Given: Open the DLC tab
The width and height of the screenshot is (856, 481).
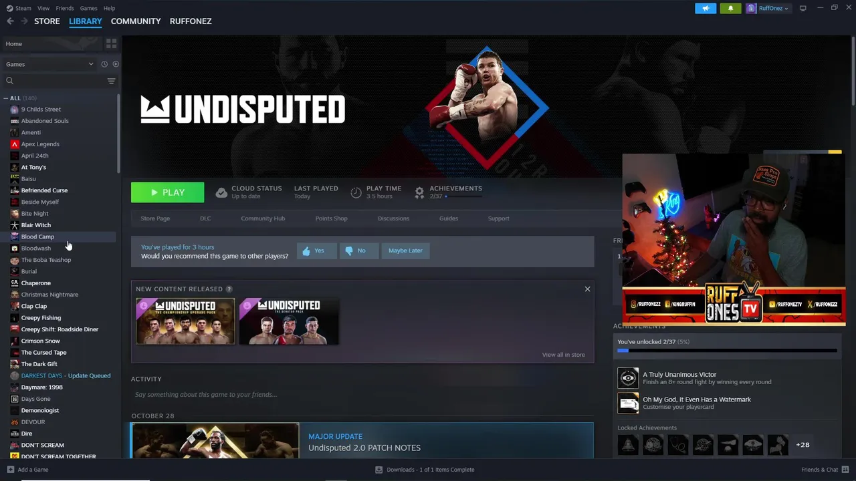Looking at the screenshot, I should (205, 218).
